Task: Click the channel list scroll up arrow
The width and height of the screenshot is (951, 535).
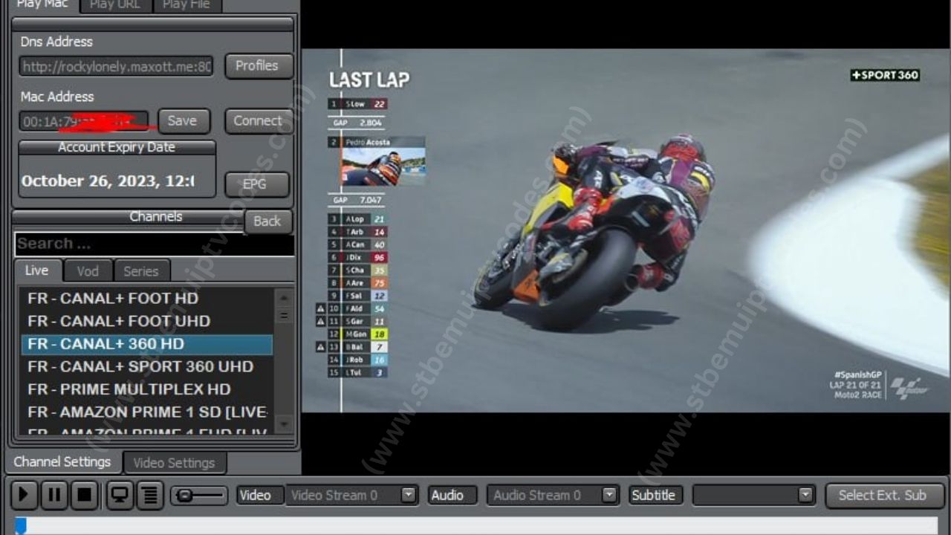Action: (x=283, y=298)
